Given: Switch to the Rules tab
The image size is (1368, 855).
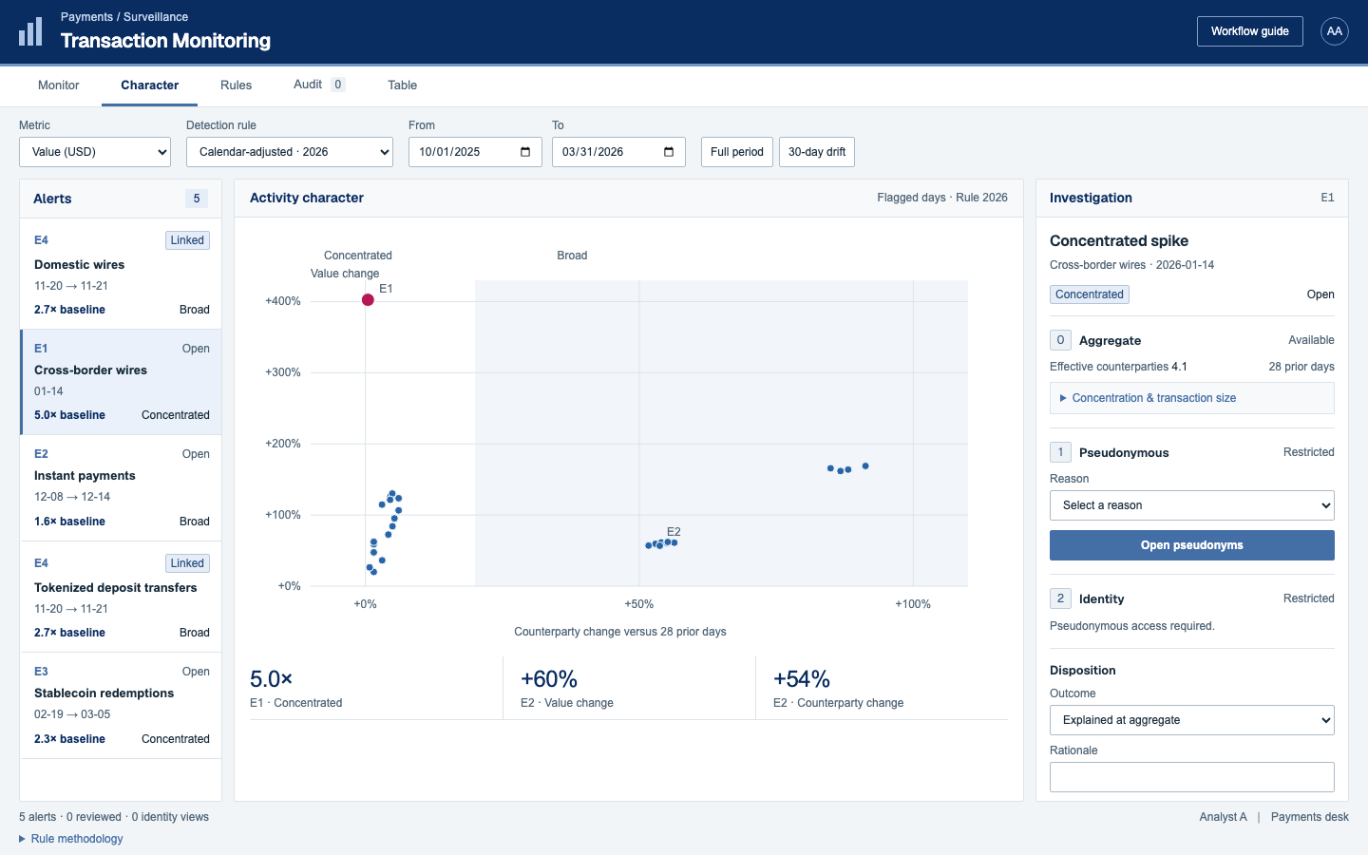Looking at the screenshot, I should [x=236, y=85].
